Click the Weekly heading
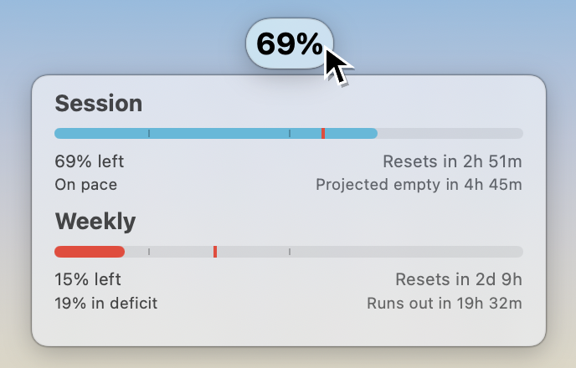The height and width of the screenshot is (368, 576). 95,222
